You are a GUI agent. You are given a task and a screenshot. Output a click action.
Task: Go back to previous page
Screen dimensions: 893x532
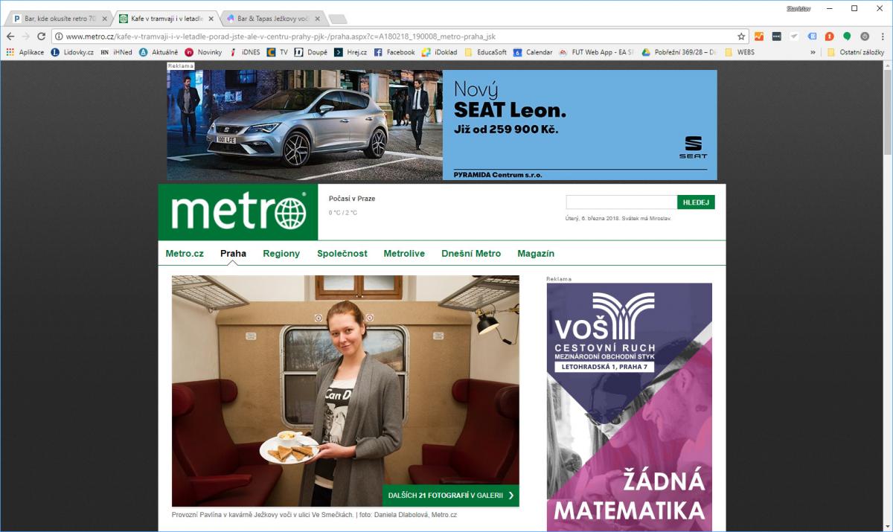point(10,36)
